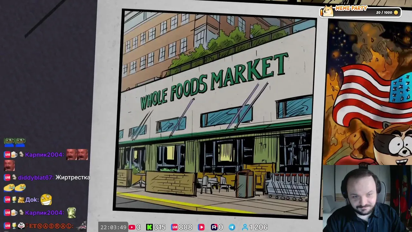Click the gold coin icon beside 20 / 1000

click(x=396, y=13)
